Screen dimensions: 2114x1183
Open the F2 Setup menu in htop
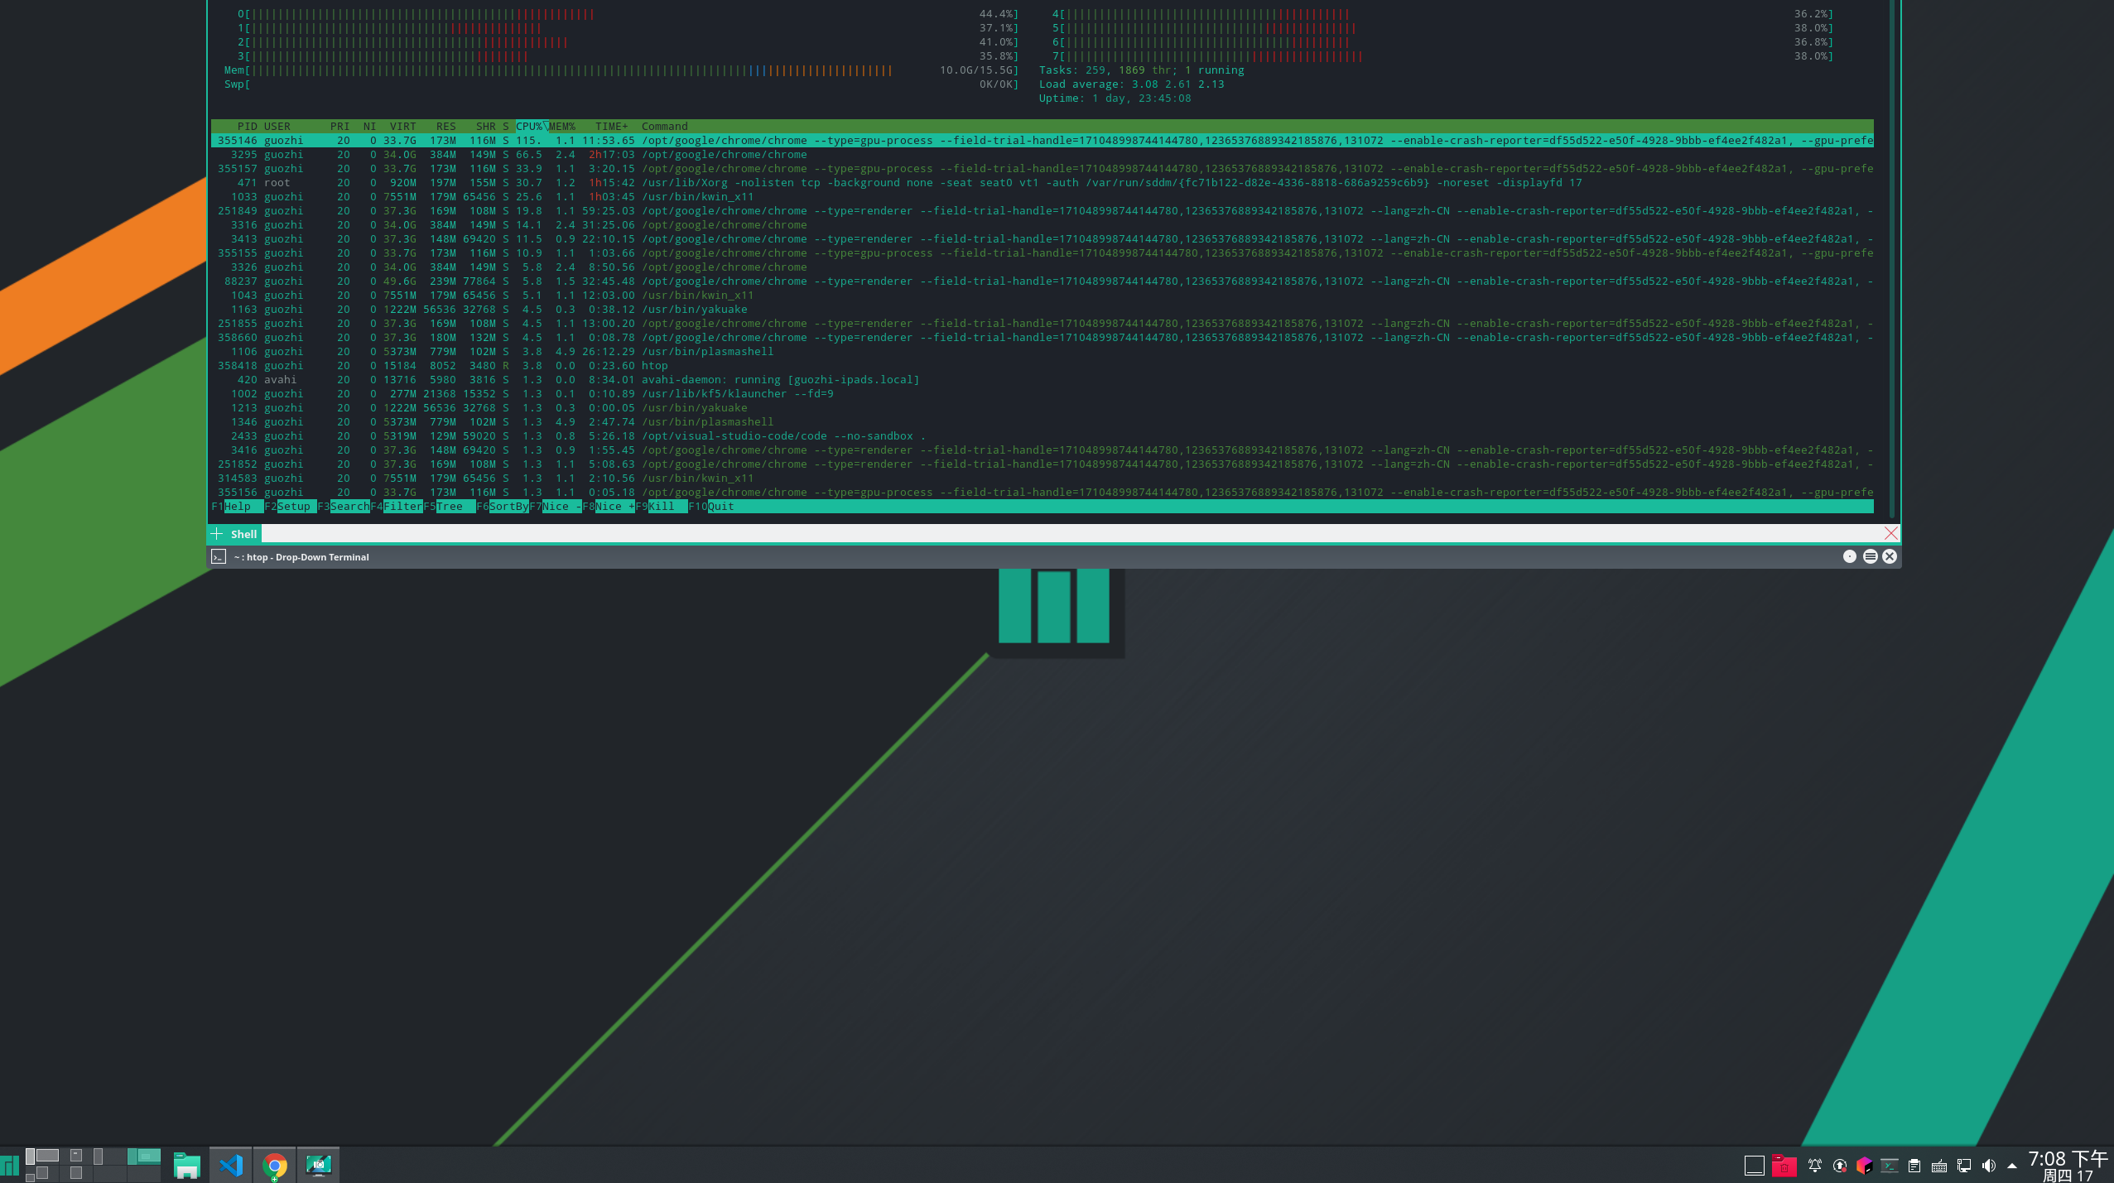[293, 507]
